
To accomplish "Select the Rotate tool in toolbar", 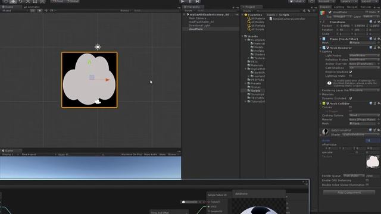I will pyautogui.click(x=20, y=1).
